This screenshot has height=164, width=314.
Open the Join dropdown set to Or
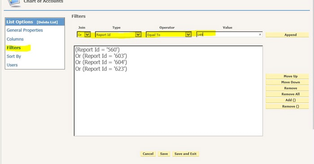click(x=84, y=35)
